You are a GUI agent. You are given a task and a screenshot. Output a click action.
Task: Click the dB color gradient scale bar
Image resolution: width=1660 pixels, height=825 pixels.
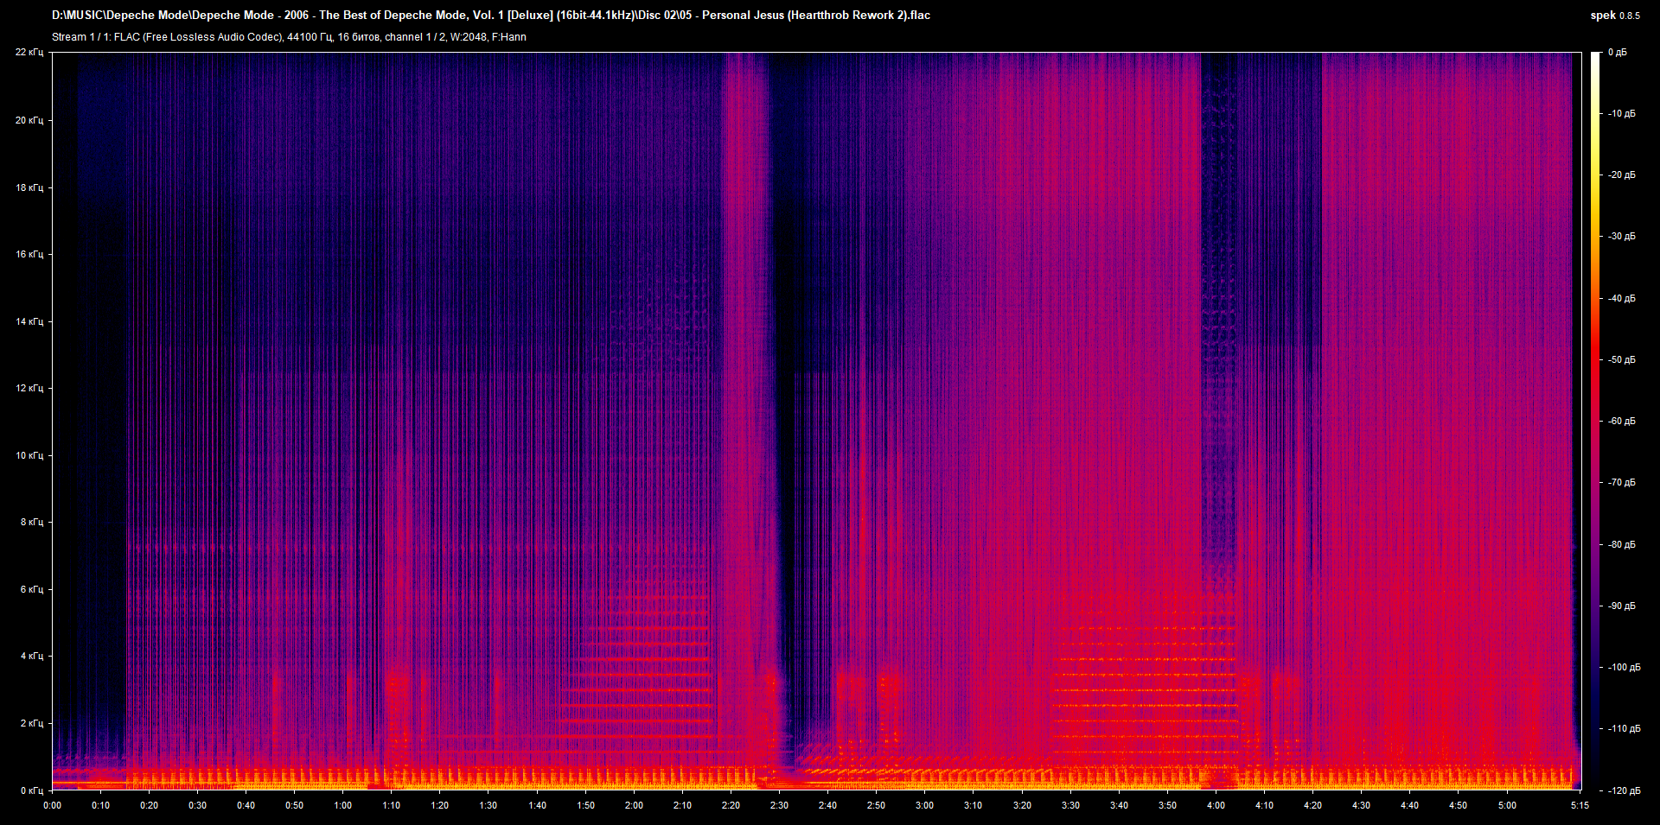click(x=1595, y=421)
